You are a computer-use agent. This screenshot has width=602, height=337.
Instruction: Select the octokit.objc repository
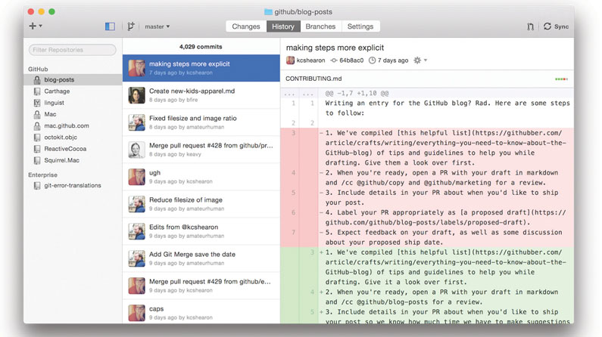(73, 137)
